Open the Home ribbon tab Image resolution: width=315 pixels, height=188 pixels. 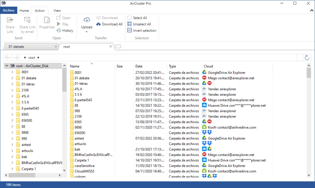click(24, 10)
